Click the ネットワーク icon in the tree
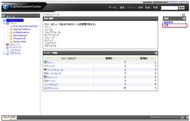This screenshot has width=190, height=121. click(8, 48)
